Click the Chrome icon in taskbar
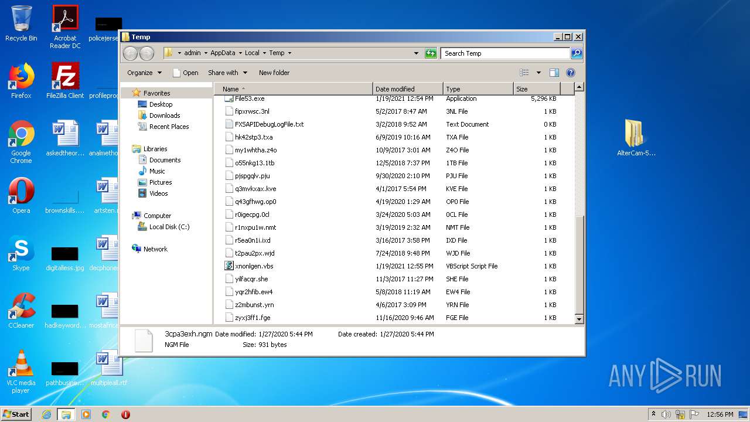The height and width of the screenshot is (422, 750). pos(106,414)
